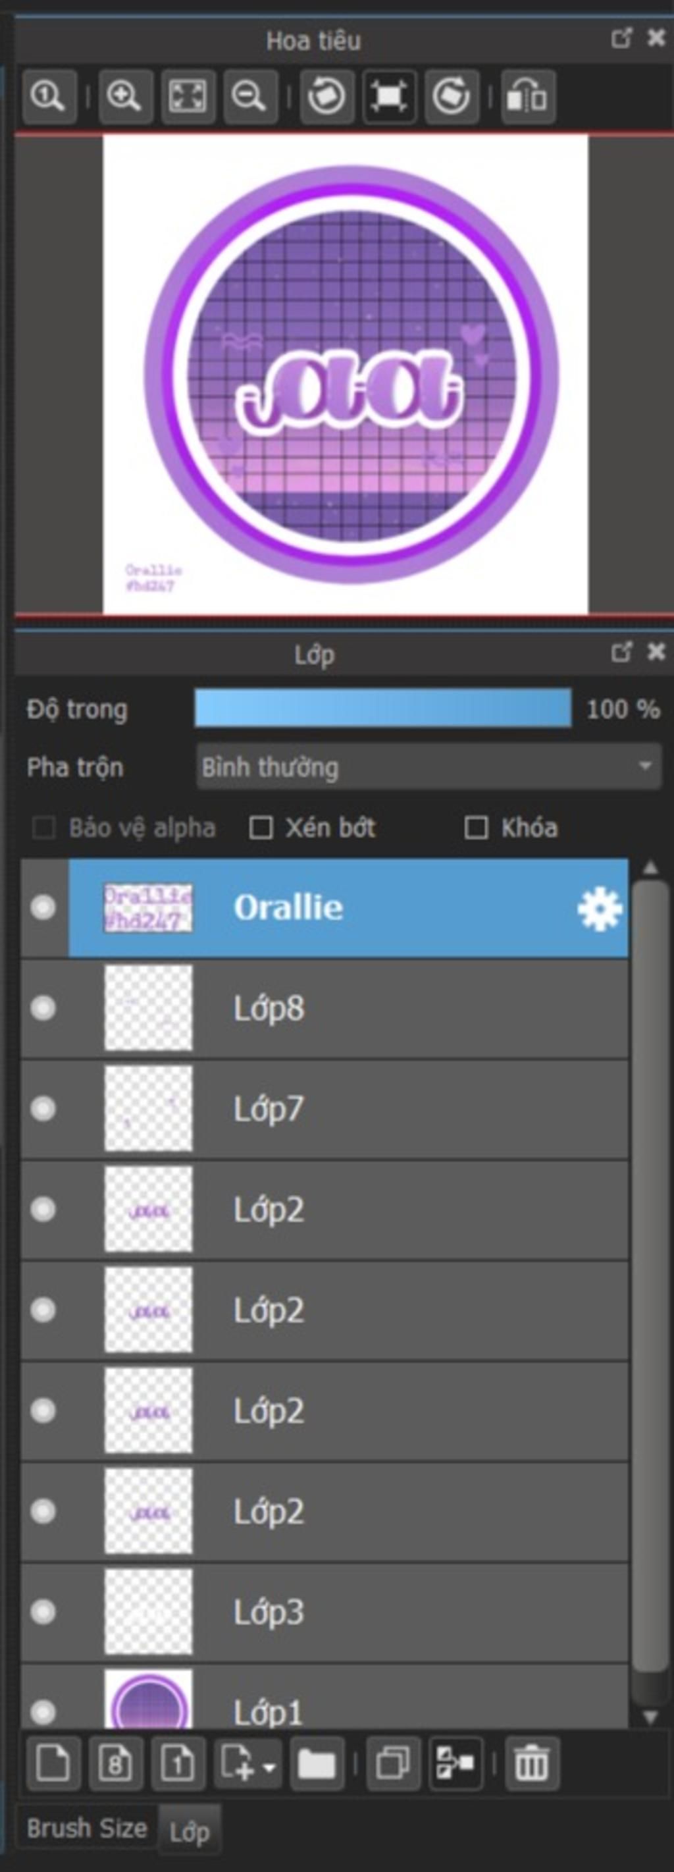Set opacity using Độ trong slider
674x1872 pixels.
click(383, 709)
